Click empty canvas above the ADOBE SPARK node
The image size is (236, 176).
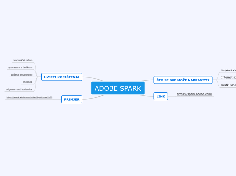click(x=118, y=41)
